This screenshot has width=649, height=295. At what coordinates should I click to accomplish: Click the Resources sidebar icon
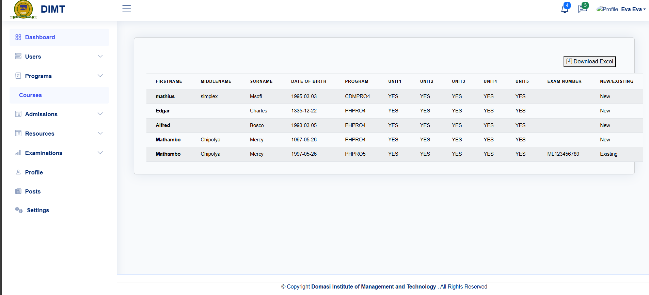click(x=18, y=133)
